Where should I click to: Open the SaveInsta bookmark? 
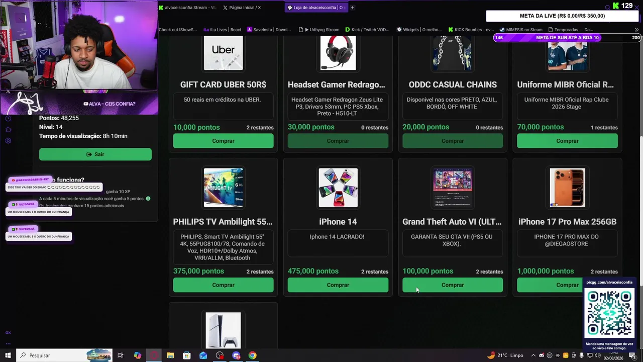click(x=269, y=30)
